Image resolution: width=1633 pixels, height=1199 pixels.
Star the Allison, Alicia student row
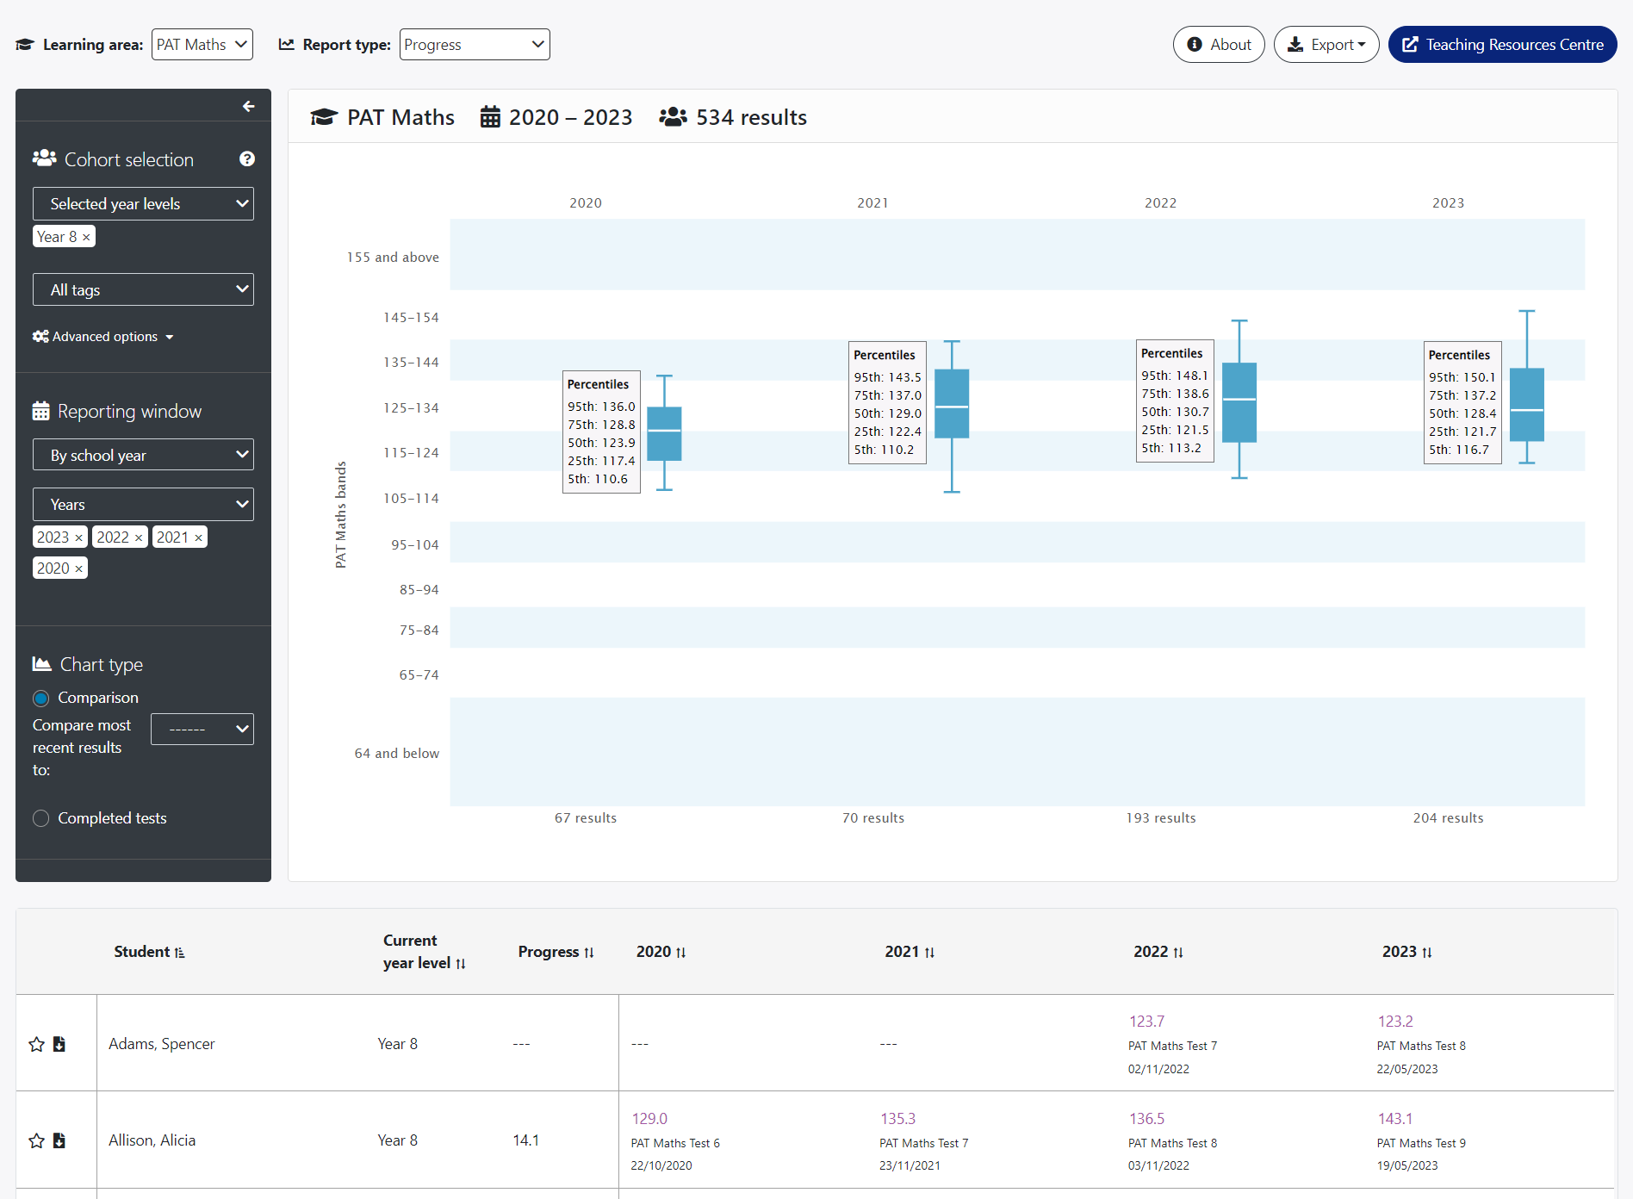coord(36,1140)
